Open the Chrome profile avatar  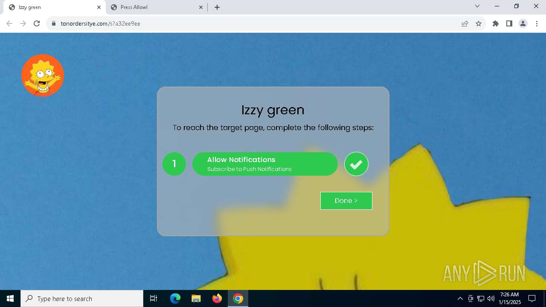tap(523, 23)
